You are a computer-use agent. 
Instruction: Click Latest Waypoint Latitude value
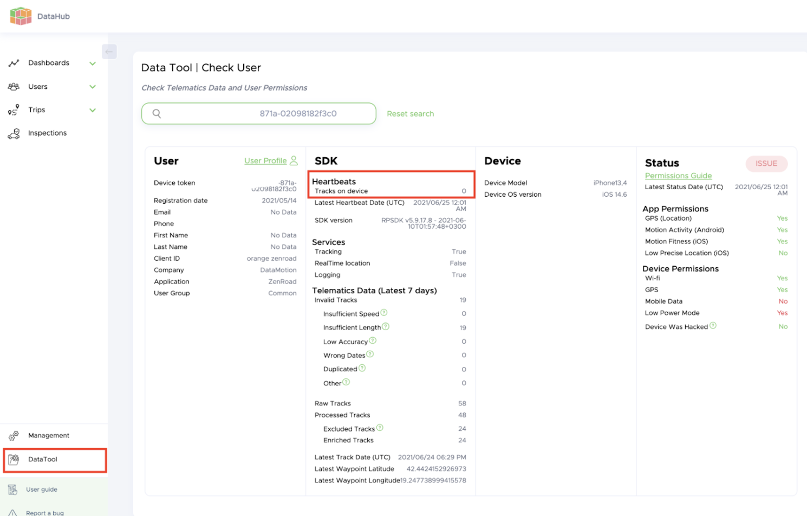pos(436,469)
